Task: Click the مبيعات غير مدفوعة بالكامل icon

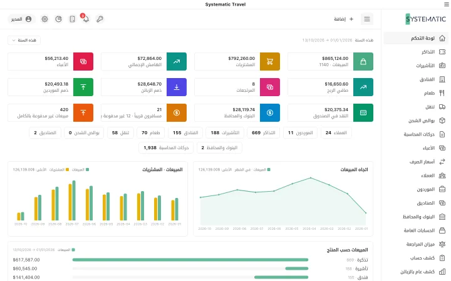Action: (83, 112)
